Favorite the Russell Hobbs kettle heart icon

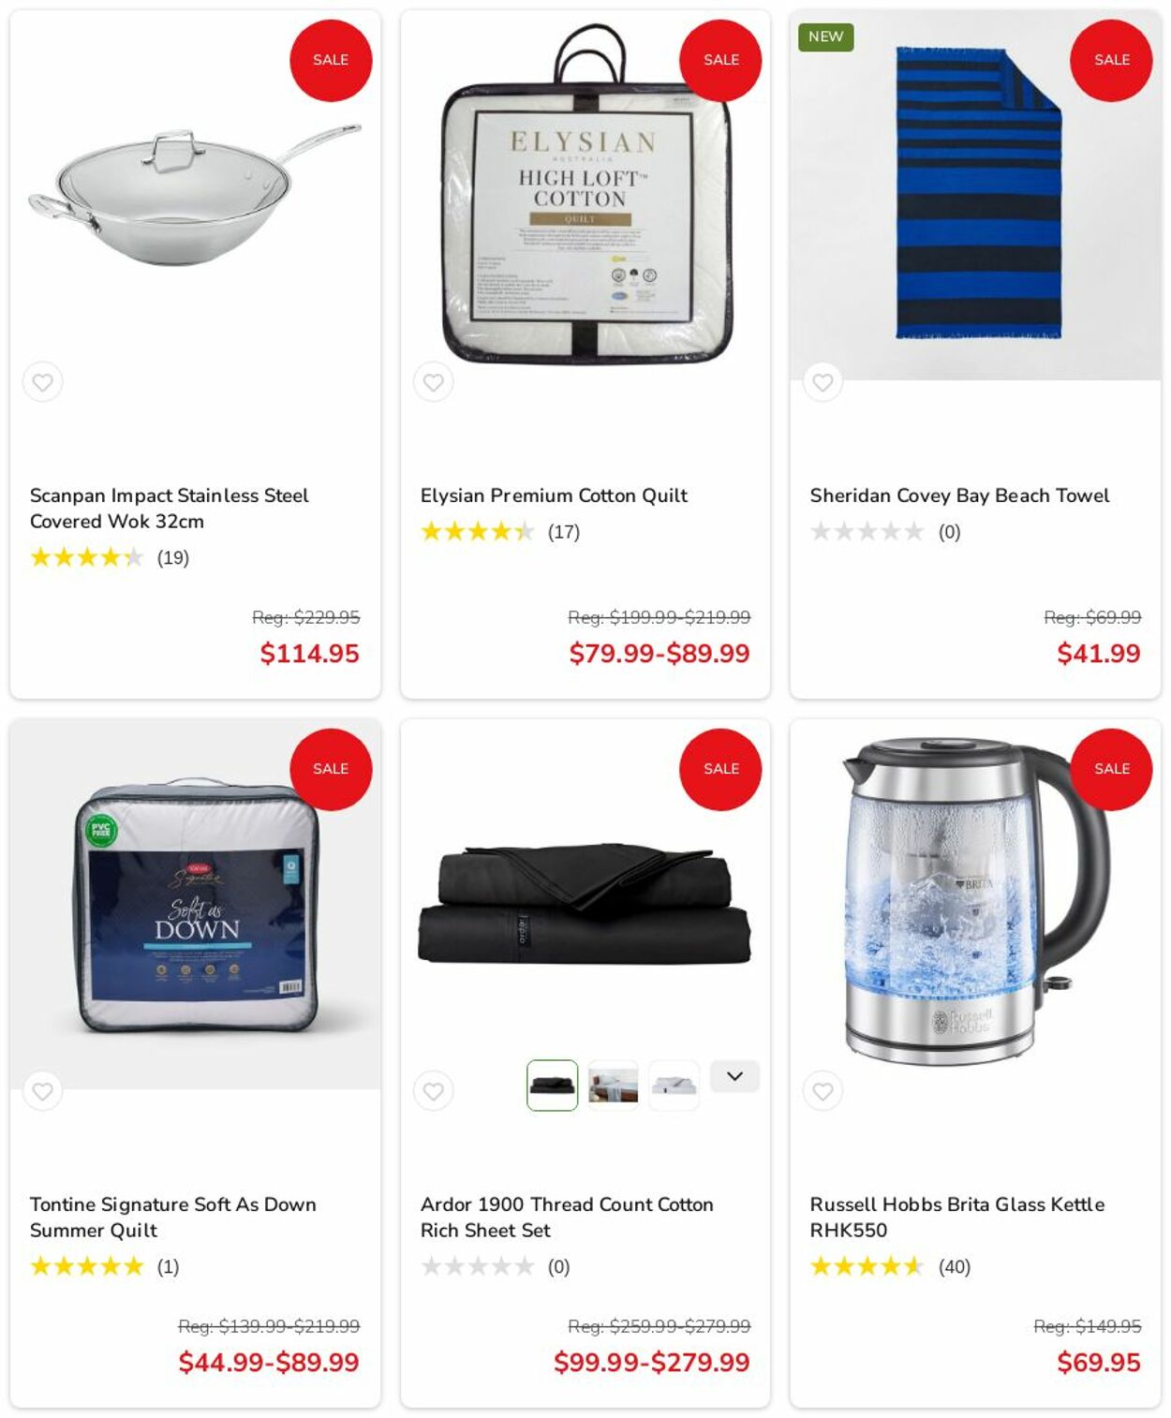[823, 1091]
